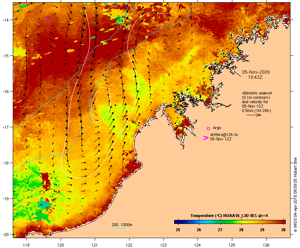The height and width of the screenshot is (248, 300).
Task: Click the '-18' latitude axis label
Action: [x=5, y=163]
